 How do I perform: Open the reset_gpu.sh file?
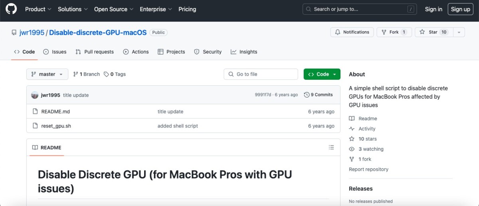[56, 126]
